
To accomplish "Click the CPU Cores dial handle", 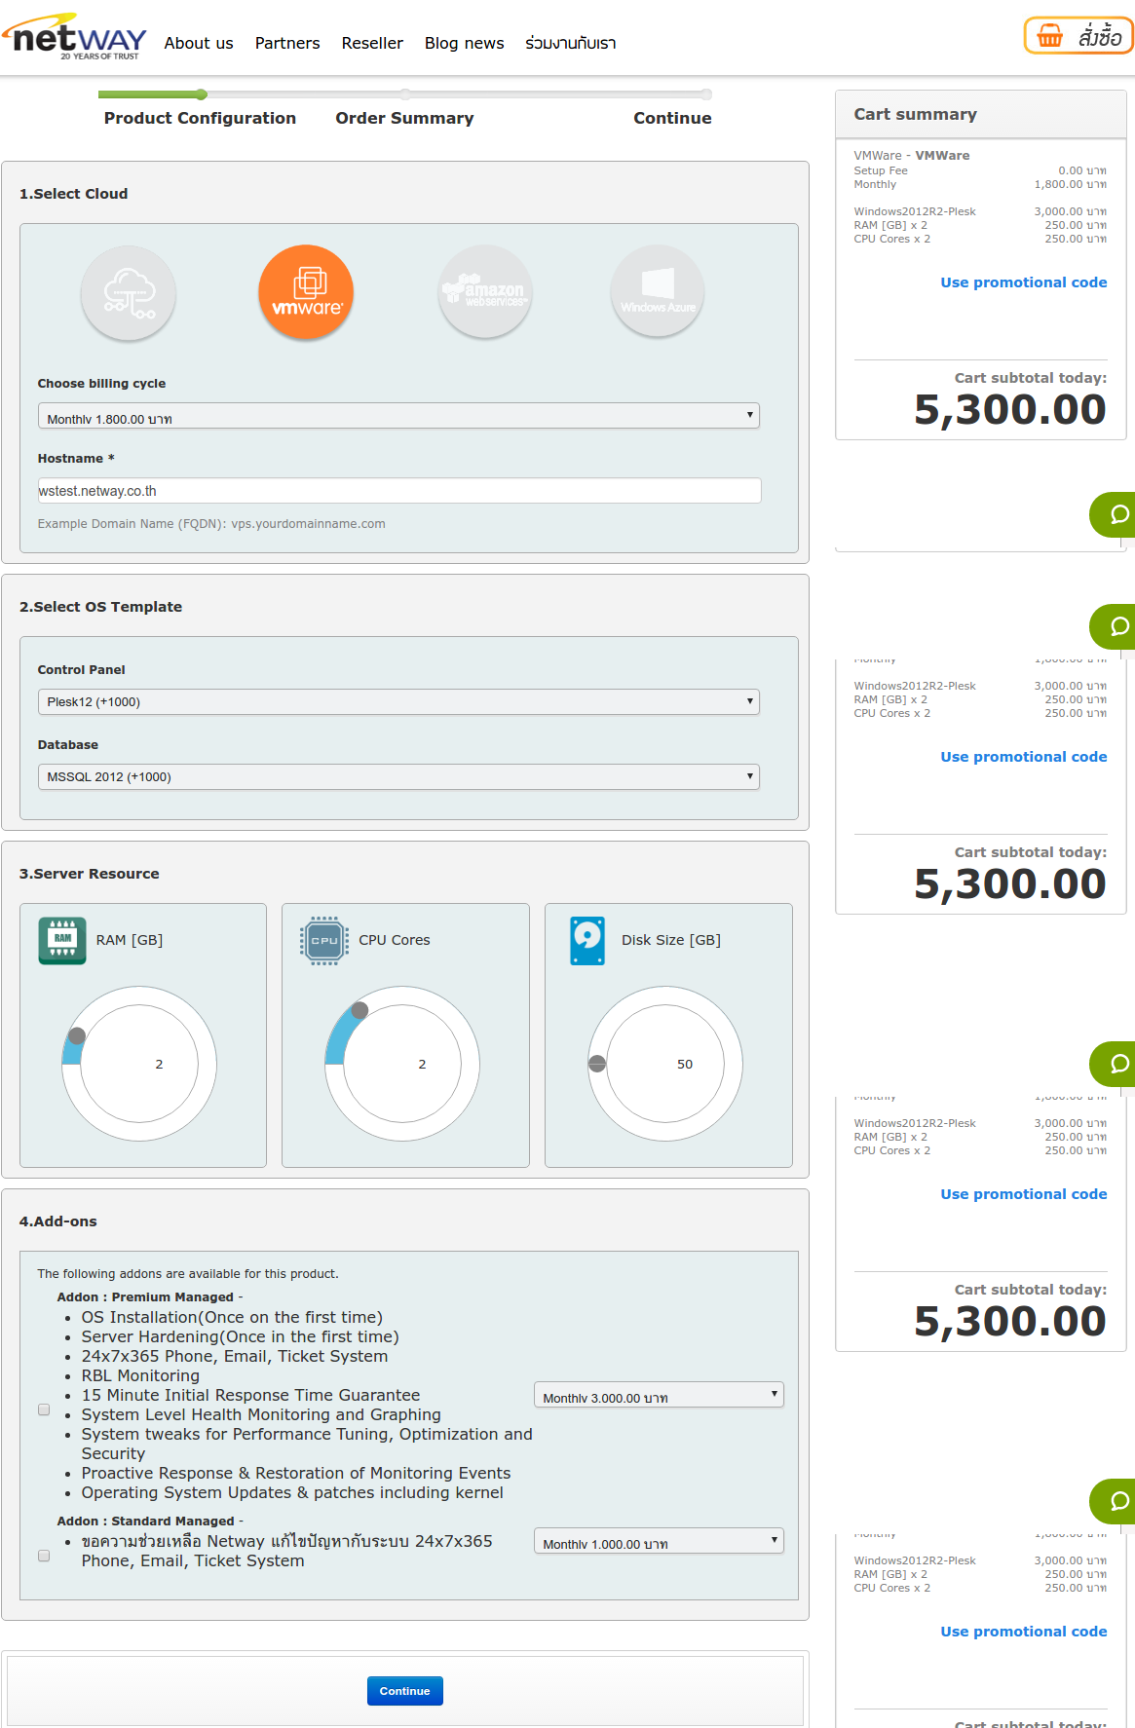I will (359, 1010).
